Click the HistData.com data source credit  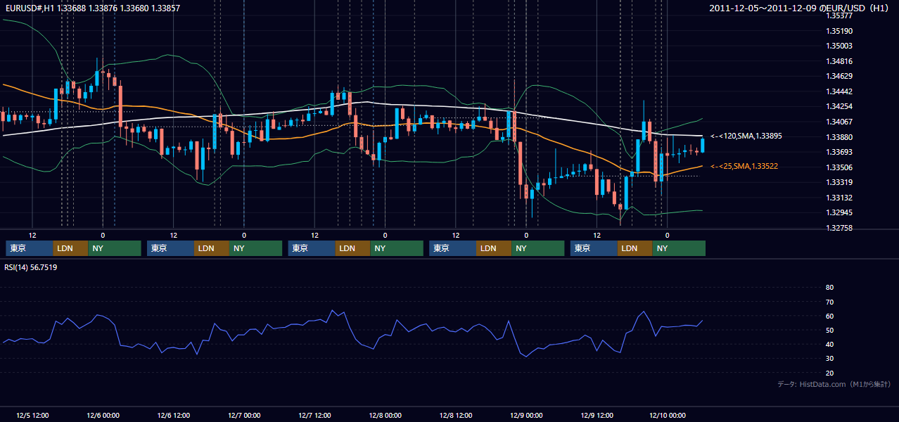pos(834,384)
